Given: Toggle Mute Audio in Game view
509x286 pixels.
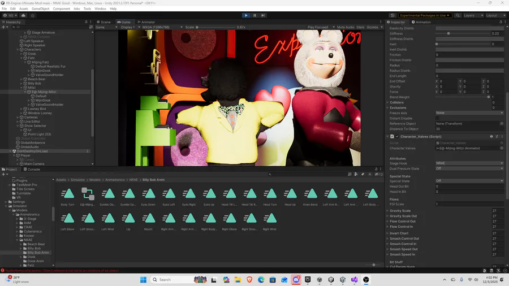Looking at the screenshot, I should pyautogui.click(x=346, y=27).
